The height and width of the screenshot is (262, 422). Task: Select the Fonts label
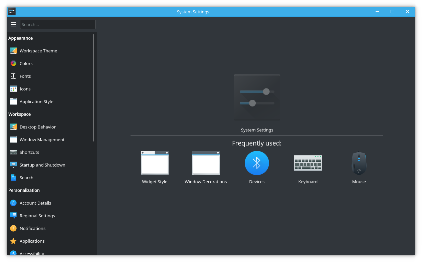coord(25,76)
